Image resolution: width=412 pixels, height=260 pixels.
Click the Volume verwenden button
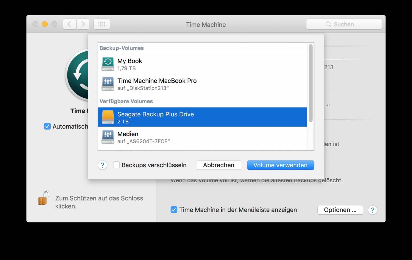pyautogui.click(x=280, y=165)
